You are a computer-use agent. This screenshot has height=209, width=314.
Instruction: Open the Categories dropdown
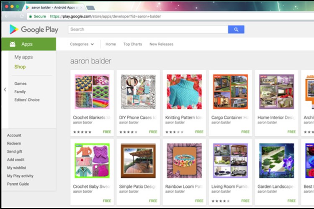click(x=82, y=44)
